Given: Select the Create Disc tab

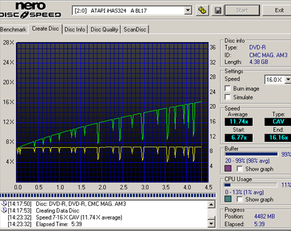Looking at the screenshot, I should [45, 29].
